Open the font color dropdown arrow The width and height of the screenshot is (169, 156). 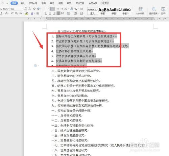[x=34, y=14]
